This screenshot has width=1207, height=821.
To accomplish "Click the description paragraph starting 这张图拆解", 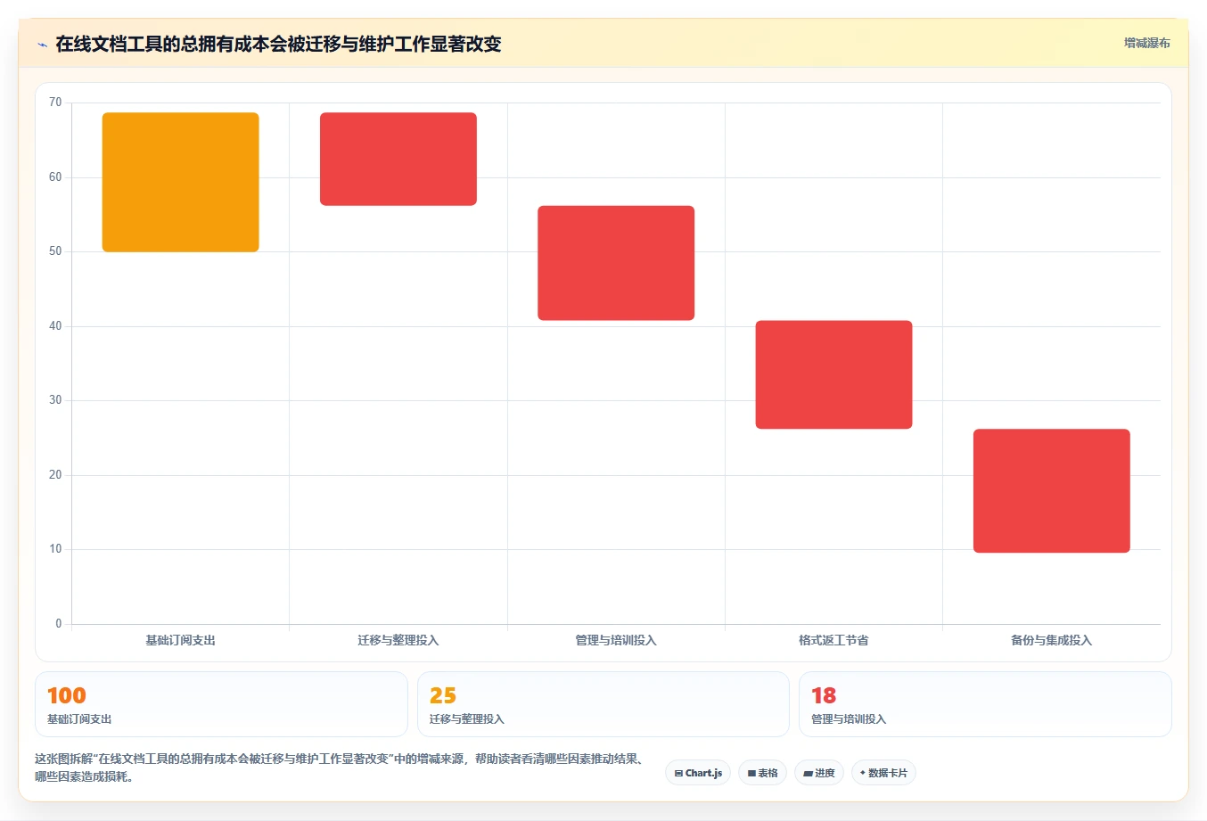I will (341, 768).
